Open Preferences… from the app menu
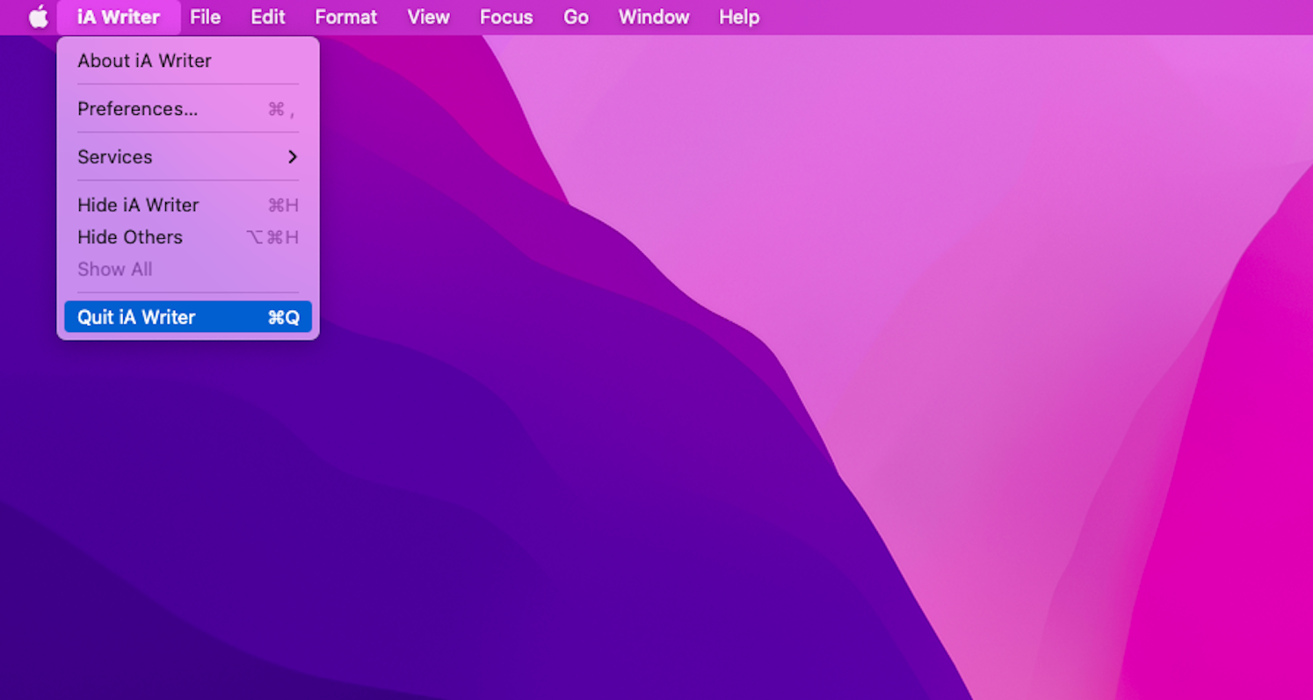 point(137,109)
